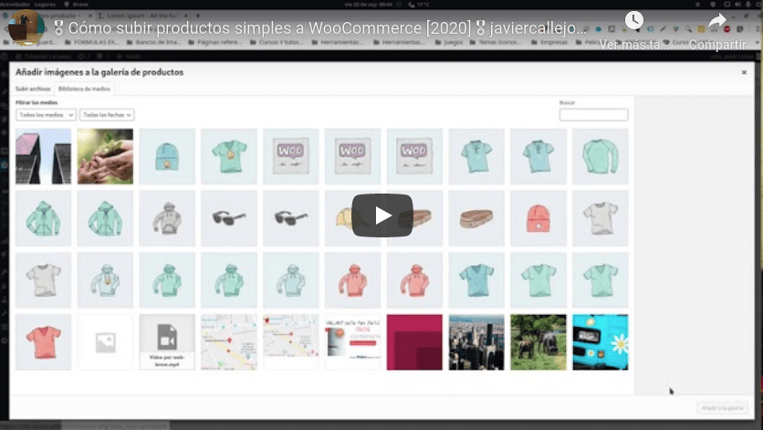Open the Bancos de Ima... bookmark folder
This screenshot has width=763, height=430.
tap(153, 42)
